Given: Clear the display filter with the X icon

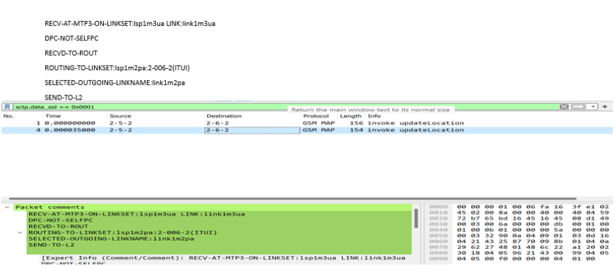Looking at the screenshot, I should point(563,106).
